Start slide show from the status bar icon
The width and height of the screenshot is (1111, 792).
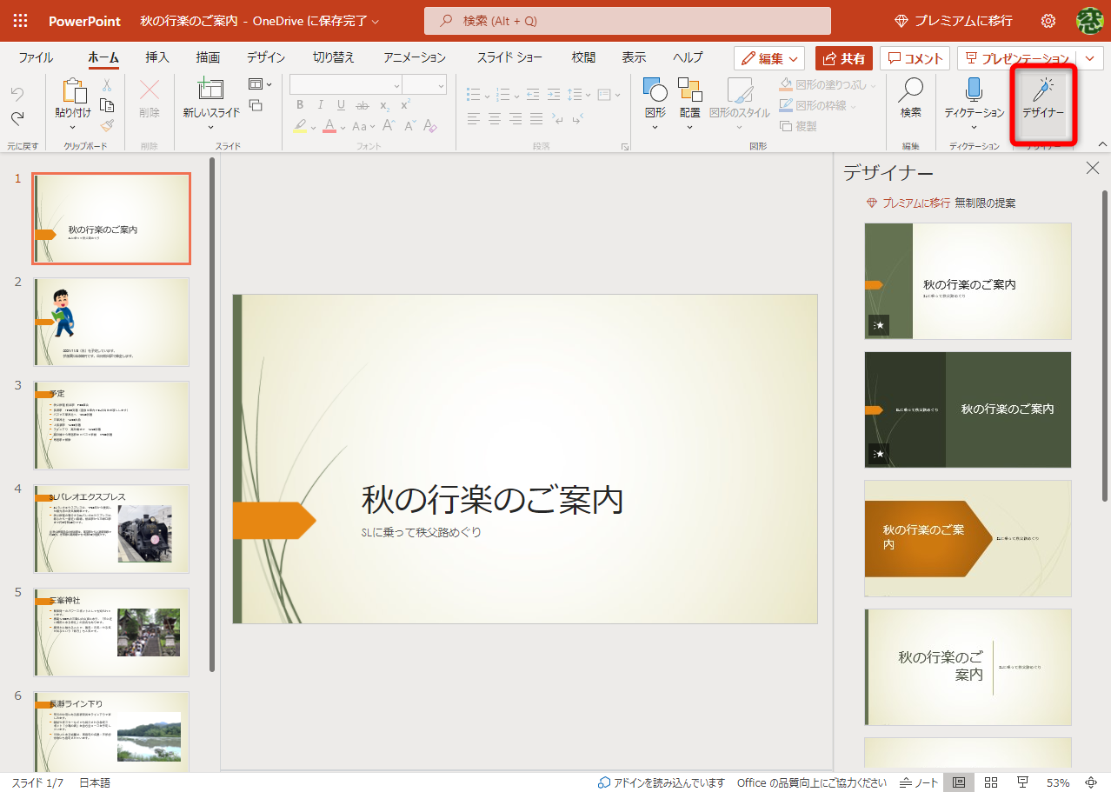tap(1024, 782)
